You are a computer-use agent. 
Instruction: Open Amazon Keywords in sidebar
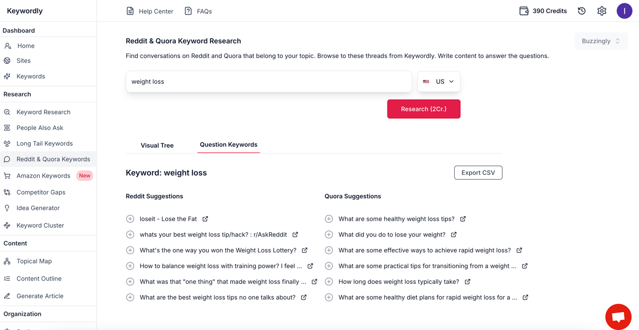[x=43, y=176]
